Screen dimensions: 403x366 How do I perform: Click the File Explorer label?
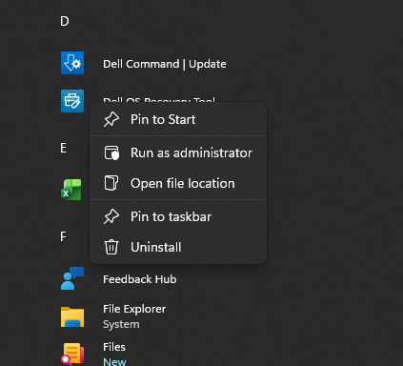[134, 309]
